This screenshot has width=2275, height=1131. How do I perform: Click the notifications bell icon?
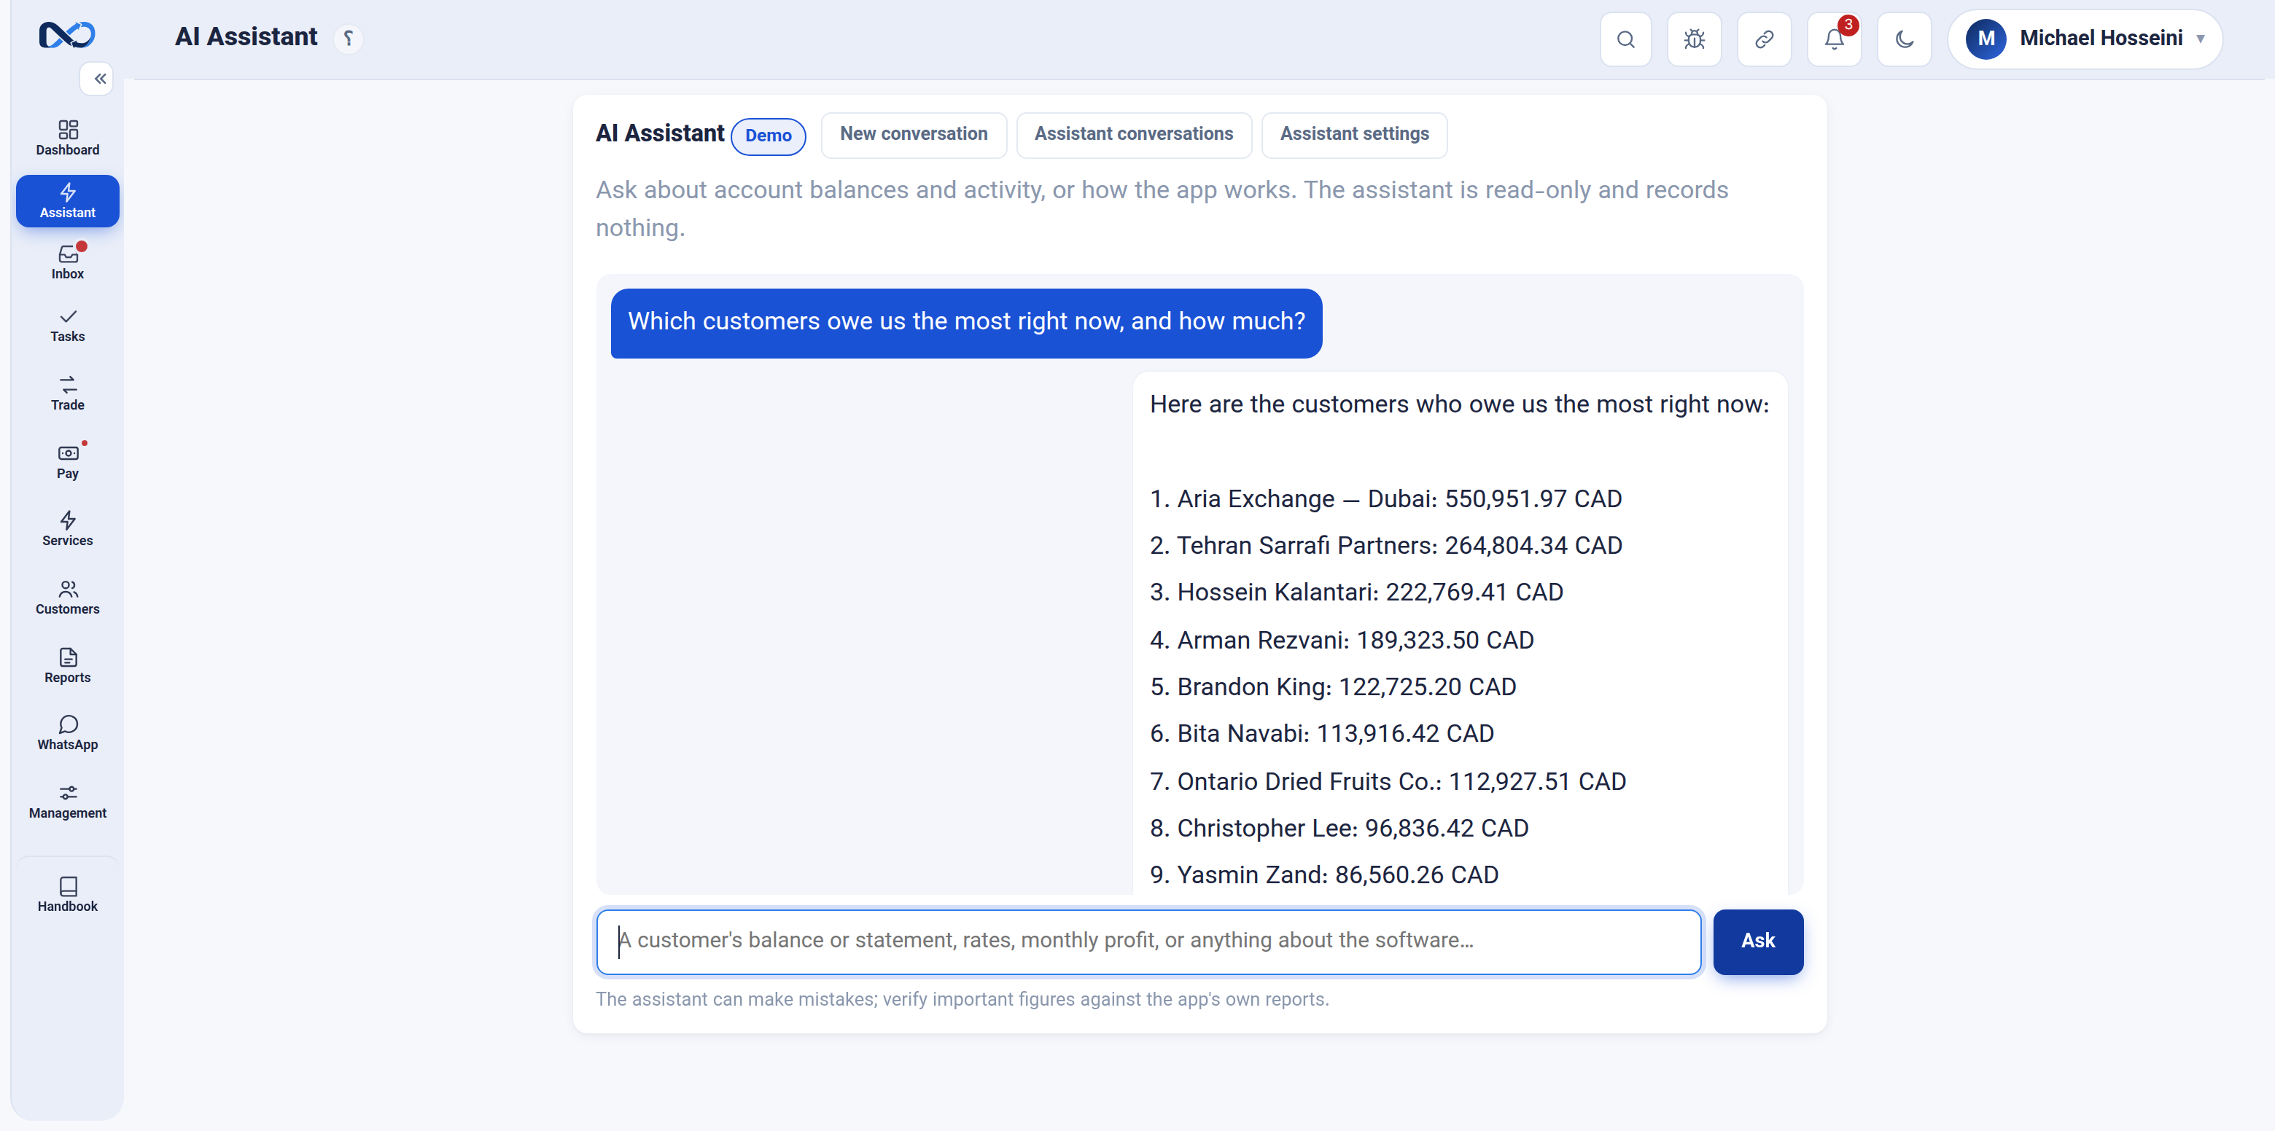tap(1835, 39)
